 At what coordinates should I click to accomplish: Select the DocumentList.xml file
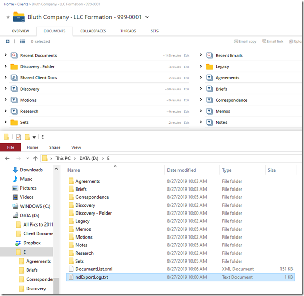[x=94, y=269]
